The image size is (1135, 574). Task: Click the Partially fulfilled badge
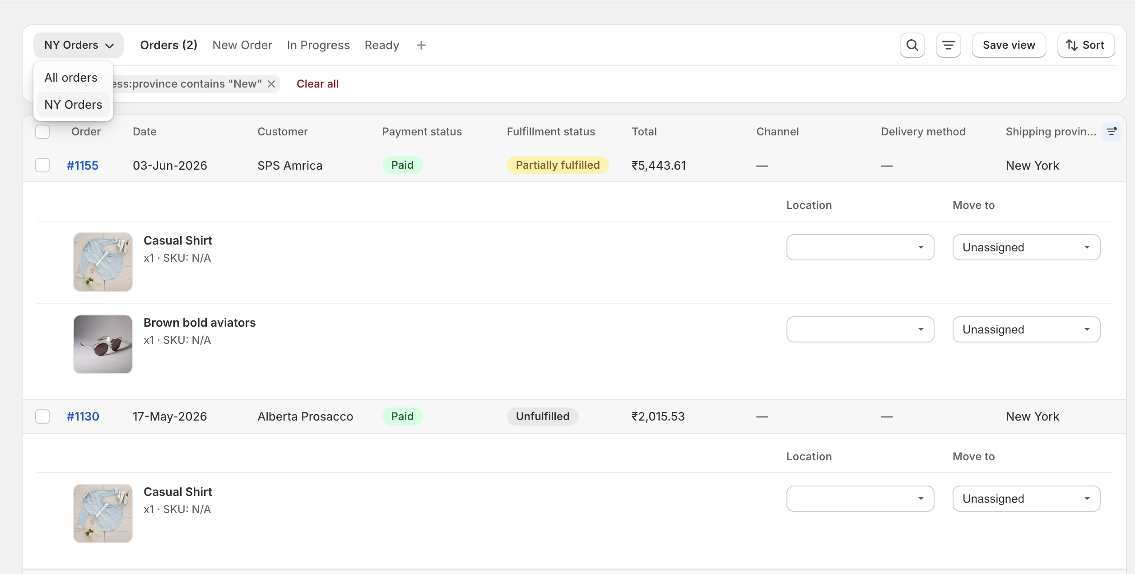[558, 165]
